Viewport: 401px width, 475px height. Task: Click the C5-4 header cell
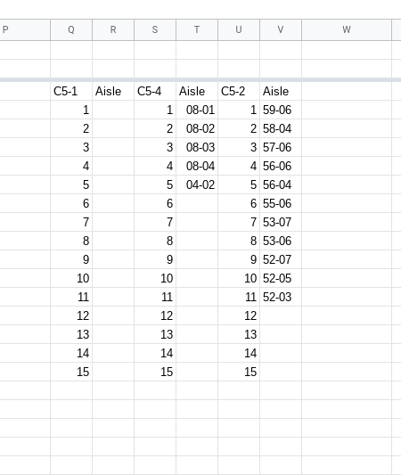(x=155, y=91)
